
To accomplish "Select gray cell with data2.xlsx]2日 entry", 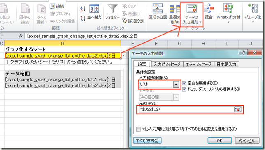I will [63, 85].
